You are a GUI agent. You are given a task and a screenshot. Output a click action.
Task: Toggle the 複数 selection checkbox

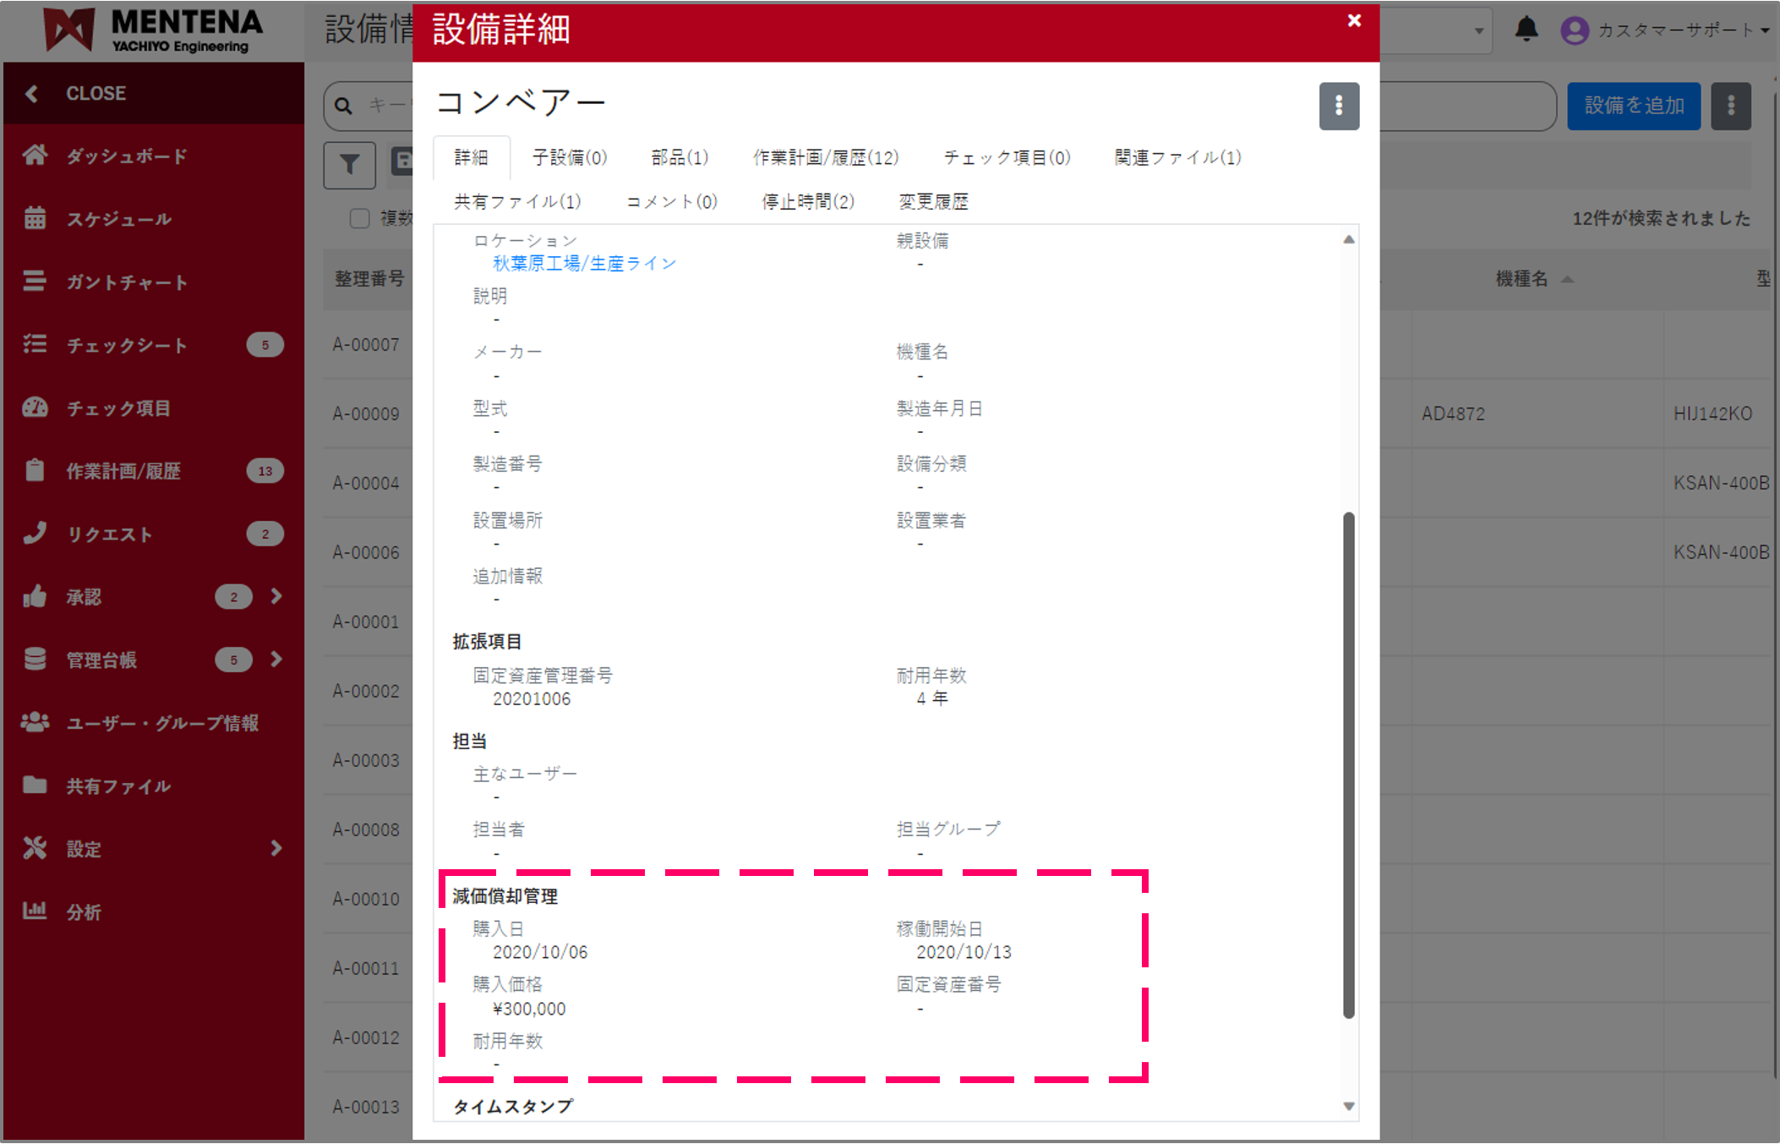pos(360,218)
